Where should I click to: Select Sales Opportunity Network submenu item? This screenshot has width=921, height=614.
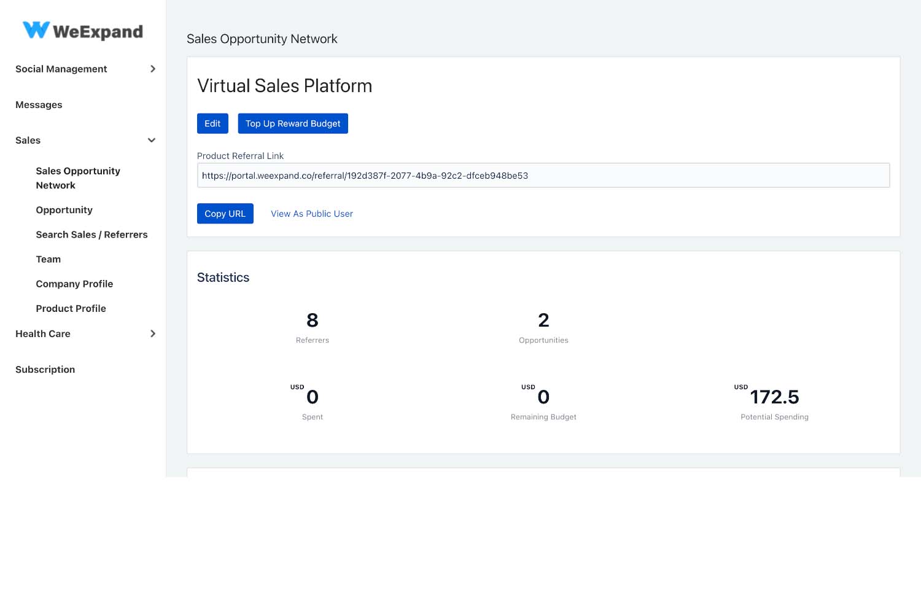pos(77,178)
